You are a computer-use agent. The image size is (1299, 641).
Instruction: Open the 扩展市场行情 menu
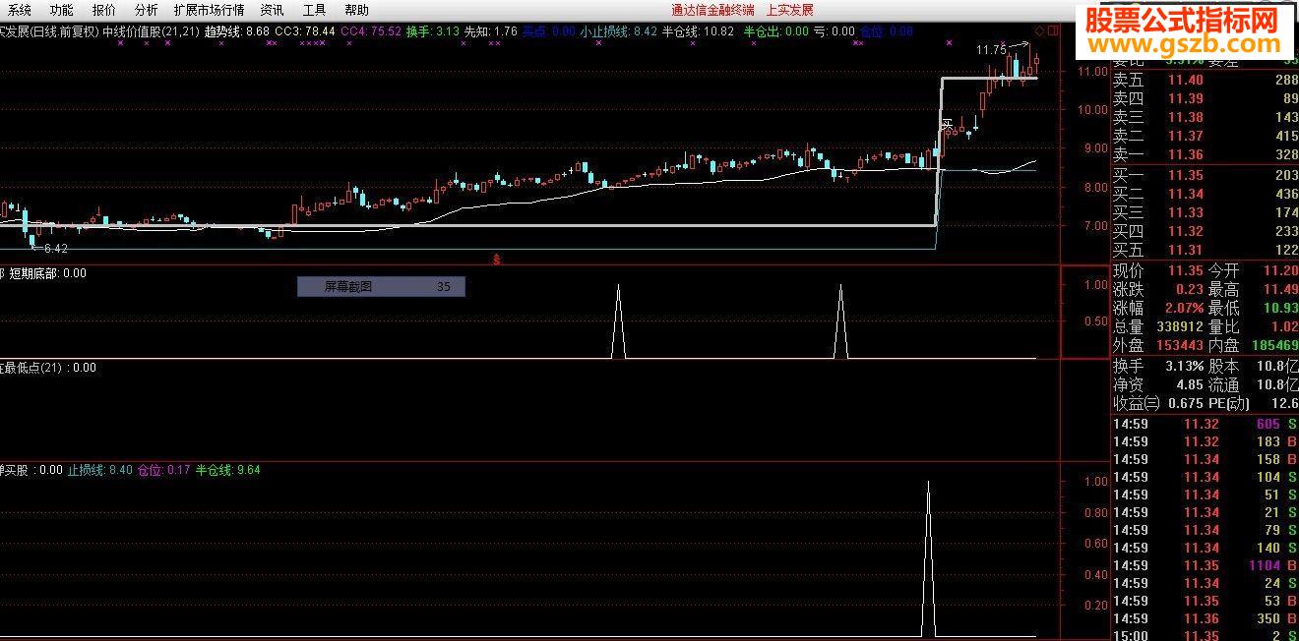[x=209, y=10]
